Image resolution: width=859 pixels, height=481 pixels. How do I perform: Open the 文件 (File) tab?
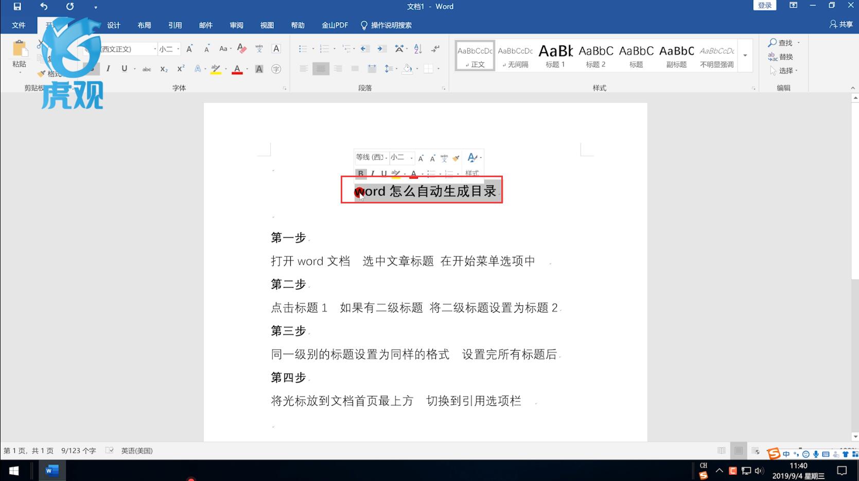(x=19, y=25)
